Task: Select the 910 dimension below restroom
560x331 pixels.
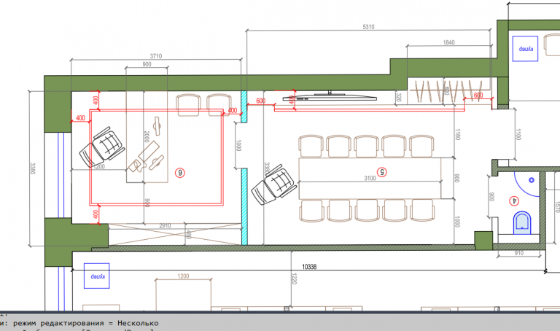Action: 519,253
